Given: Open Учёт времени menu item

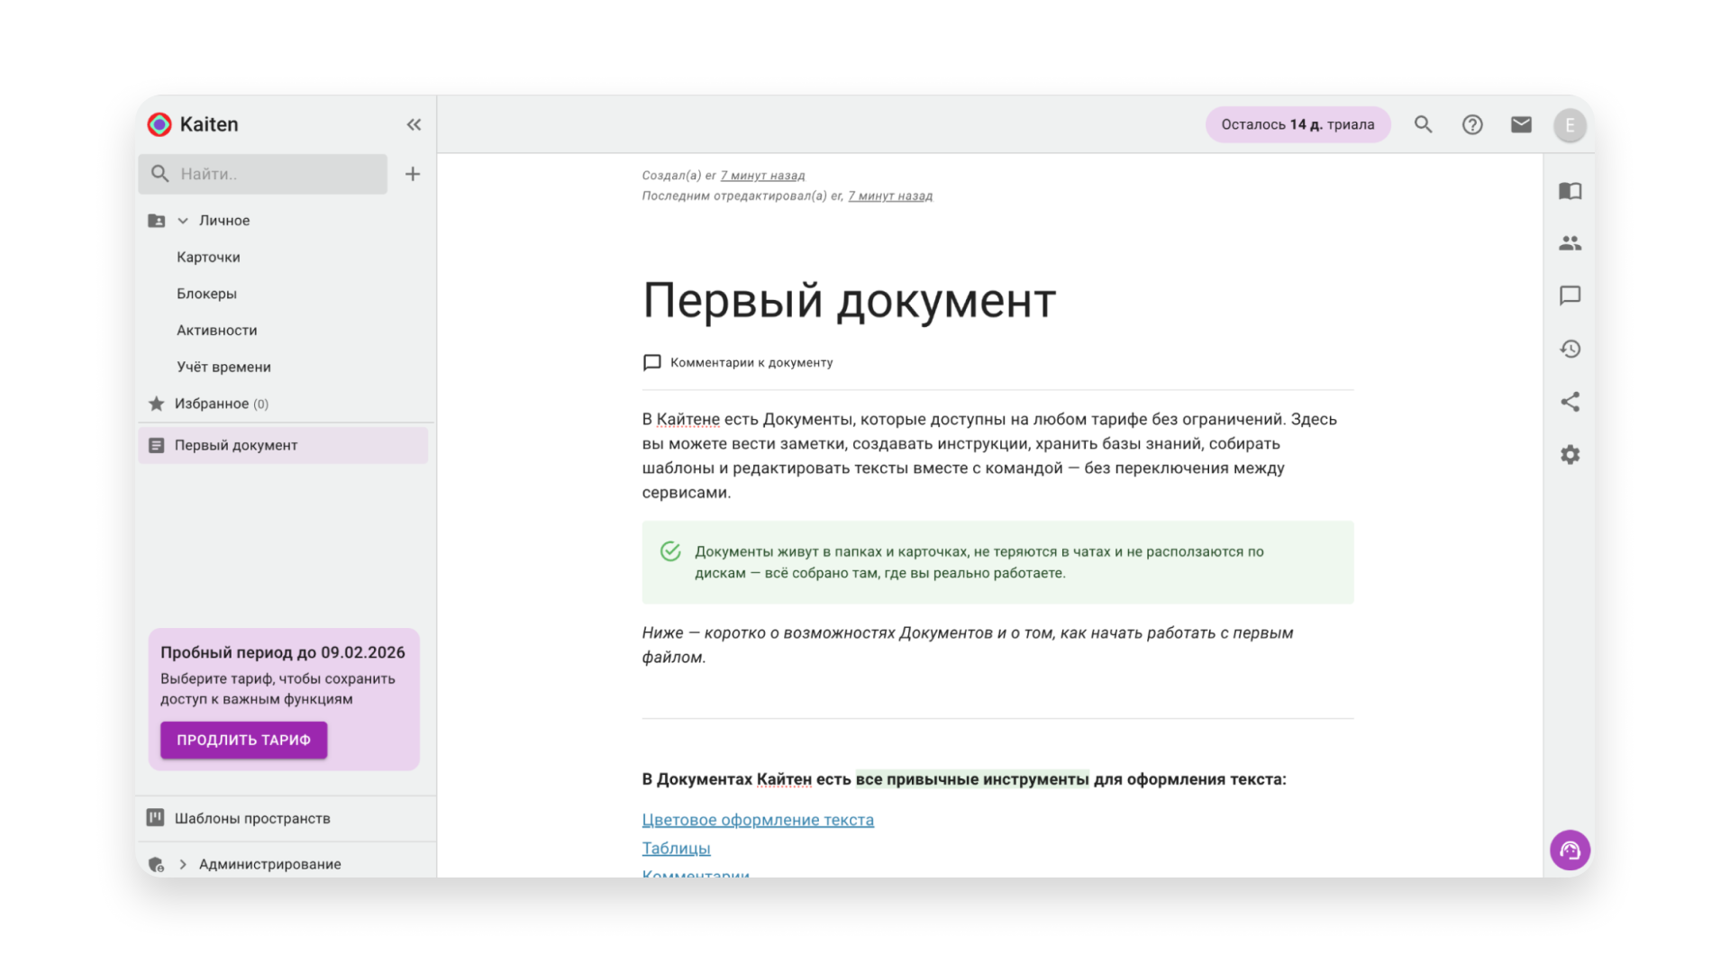Looking at the screenshot, I should coord(223,367).
